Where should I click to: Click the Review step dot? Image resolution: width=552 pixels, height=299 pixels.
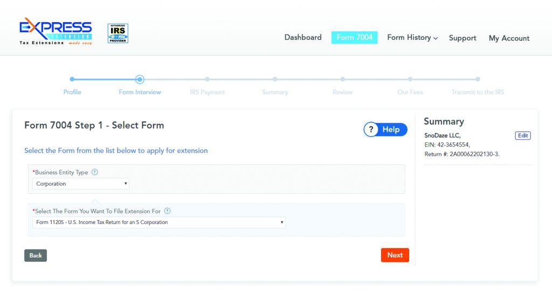tap(342, 79)
